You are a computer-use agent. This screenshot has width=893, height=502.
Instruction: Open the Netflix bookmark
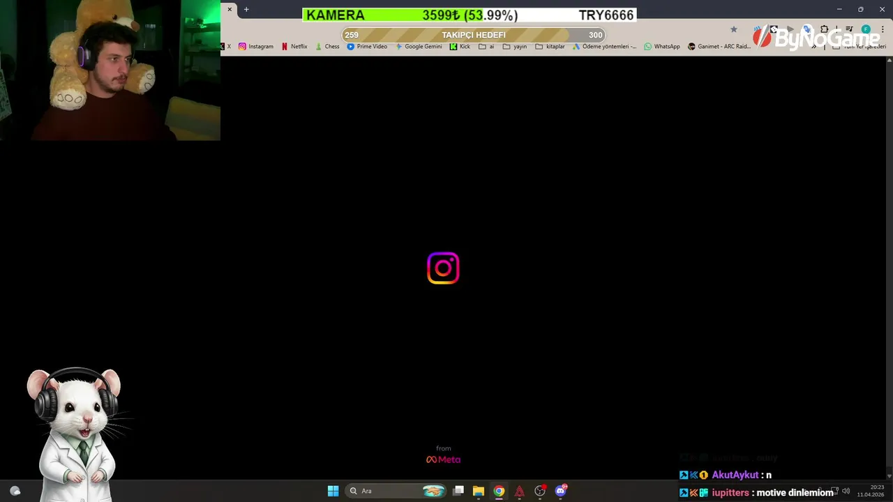294,47
